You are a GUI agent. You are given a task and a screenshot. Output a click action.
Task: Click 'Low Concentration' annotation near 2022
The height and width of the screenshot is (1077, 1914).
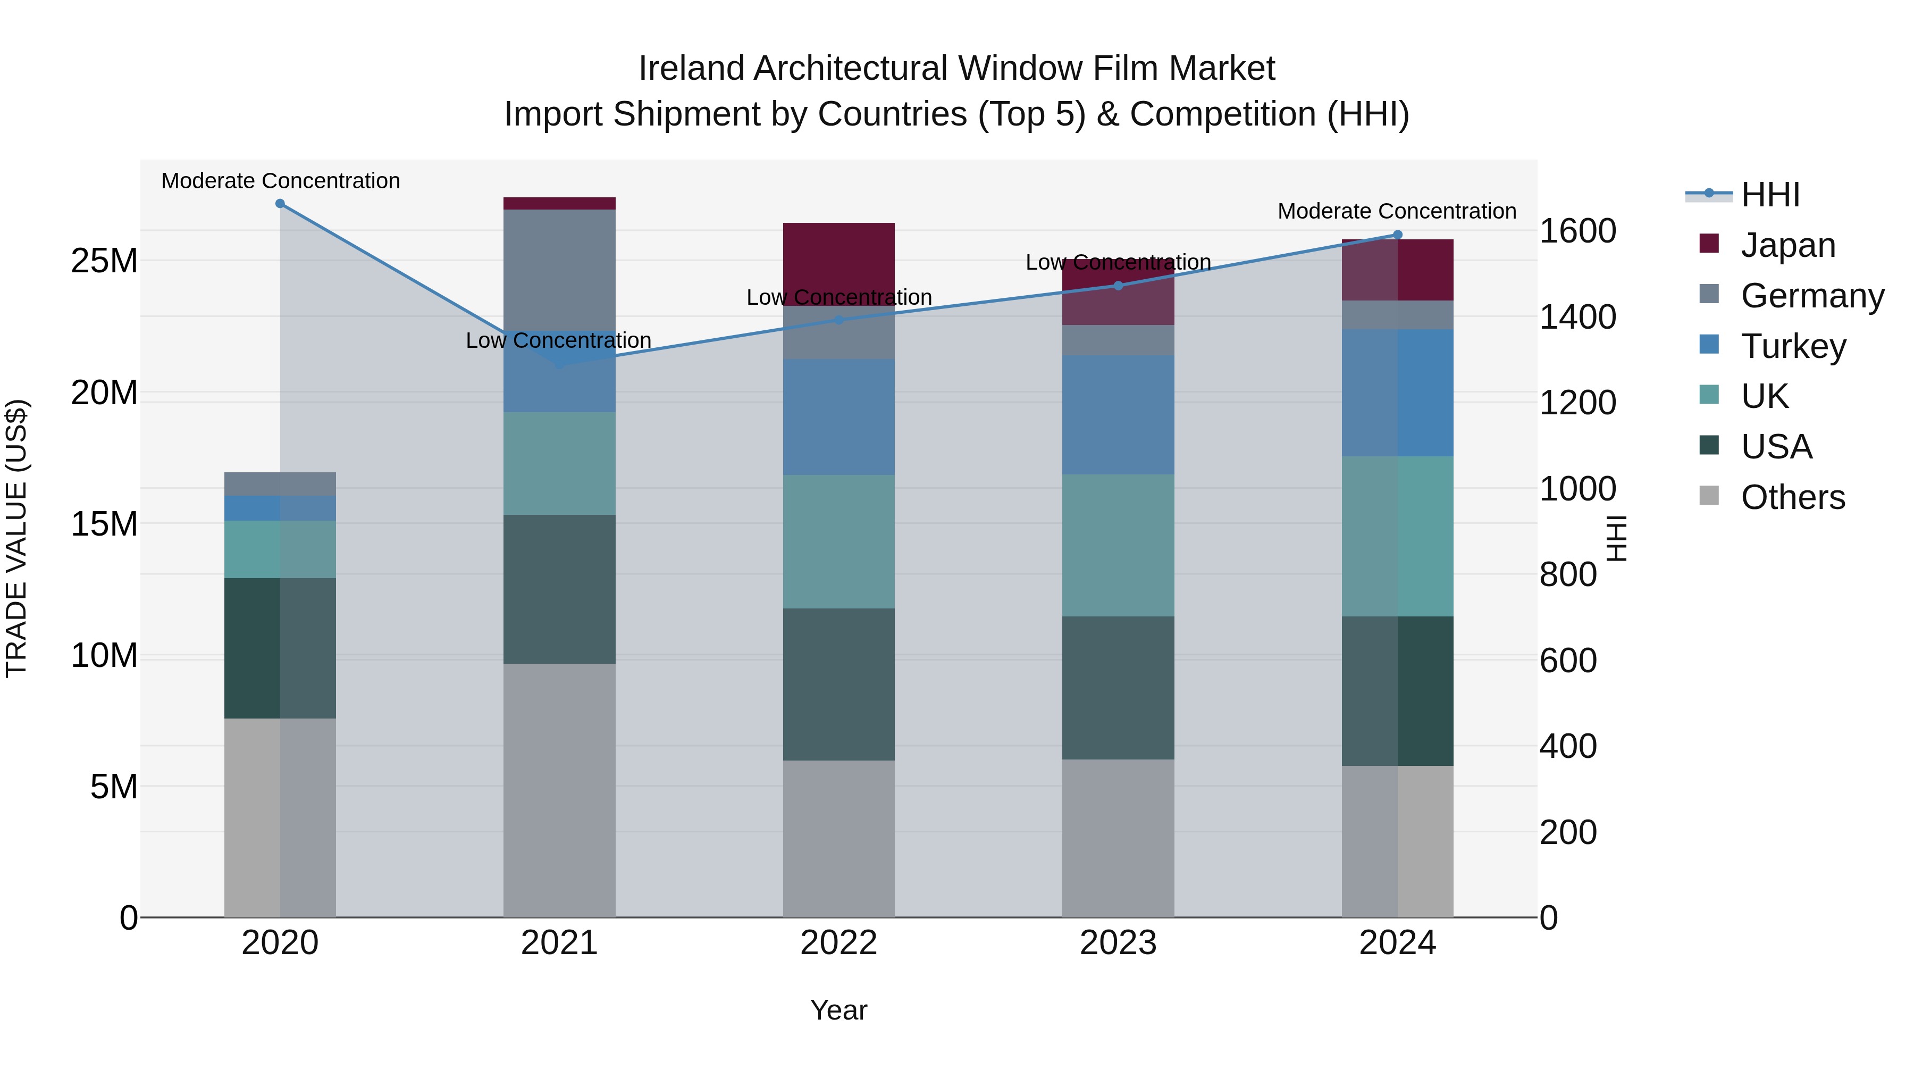[840, 297]
